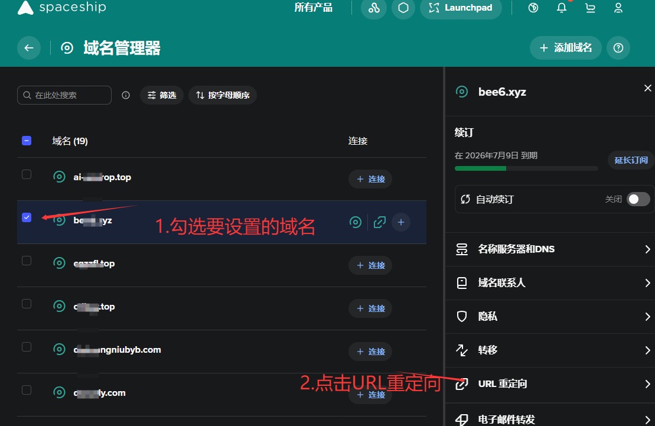The width and height of the screenshot is (655, 426).
Task: Check the box for ai- .top domain
Action: pyautogui.click(x=27, y=174)
